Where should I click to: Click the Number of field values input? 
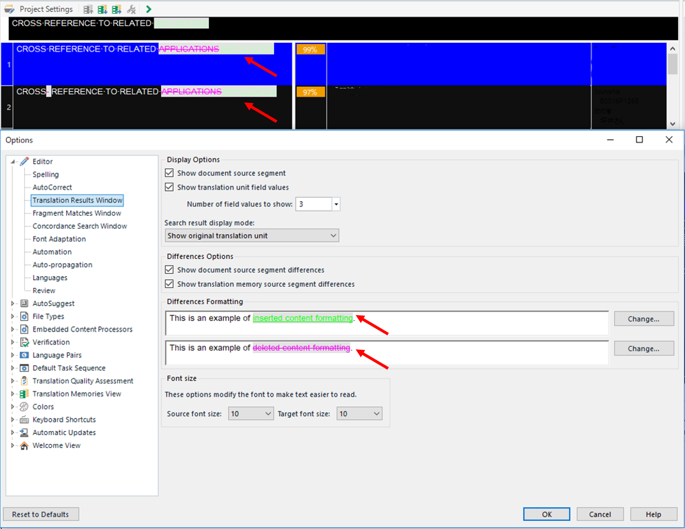click(313, 204)
